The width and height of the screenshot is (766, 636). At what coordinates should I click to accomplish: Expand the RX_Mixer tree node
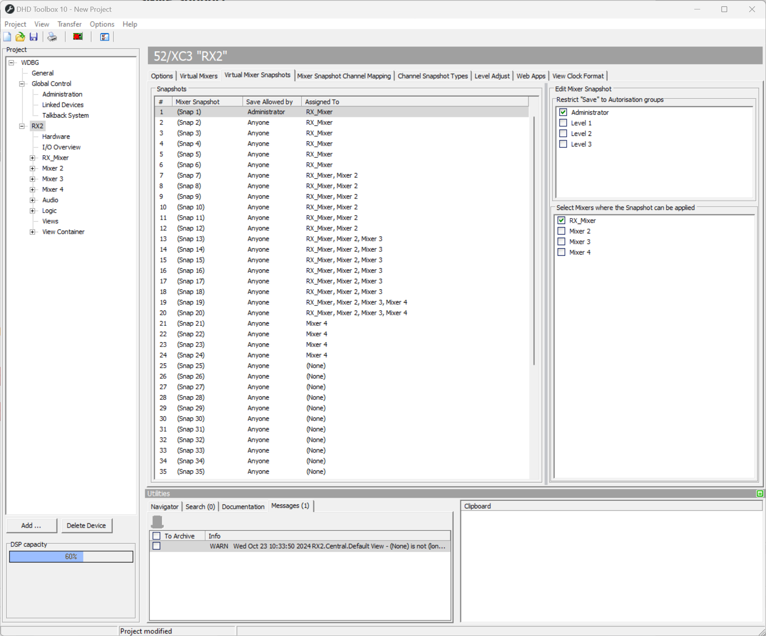(x=33, y=157)
